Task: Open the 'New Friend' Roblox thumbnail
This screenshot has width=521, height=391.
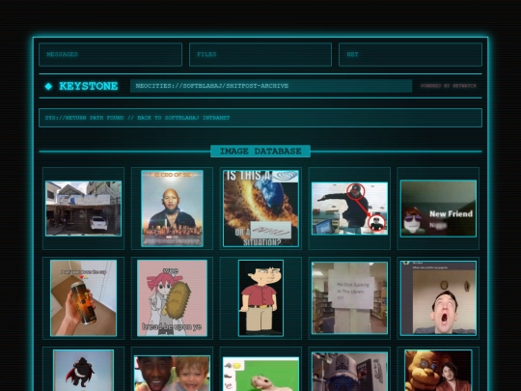Action: pos(438,209)
